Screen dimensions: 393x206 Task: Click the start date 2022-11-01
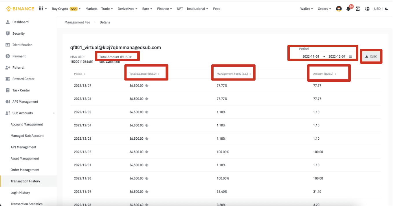(x=311, y=57)
